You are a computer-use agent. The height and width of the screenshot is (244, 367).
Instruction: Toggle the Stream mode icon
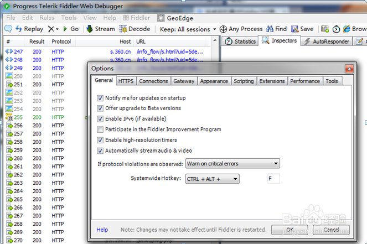coord(90,29)
